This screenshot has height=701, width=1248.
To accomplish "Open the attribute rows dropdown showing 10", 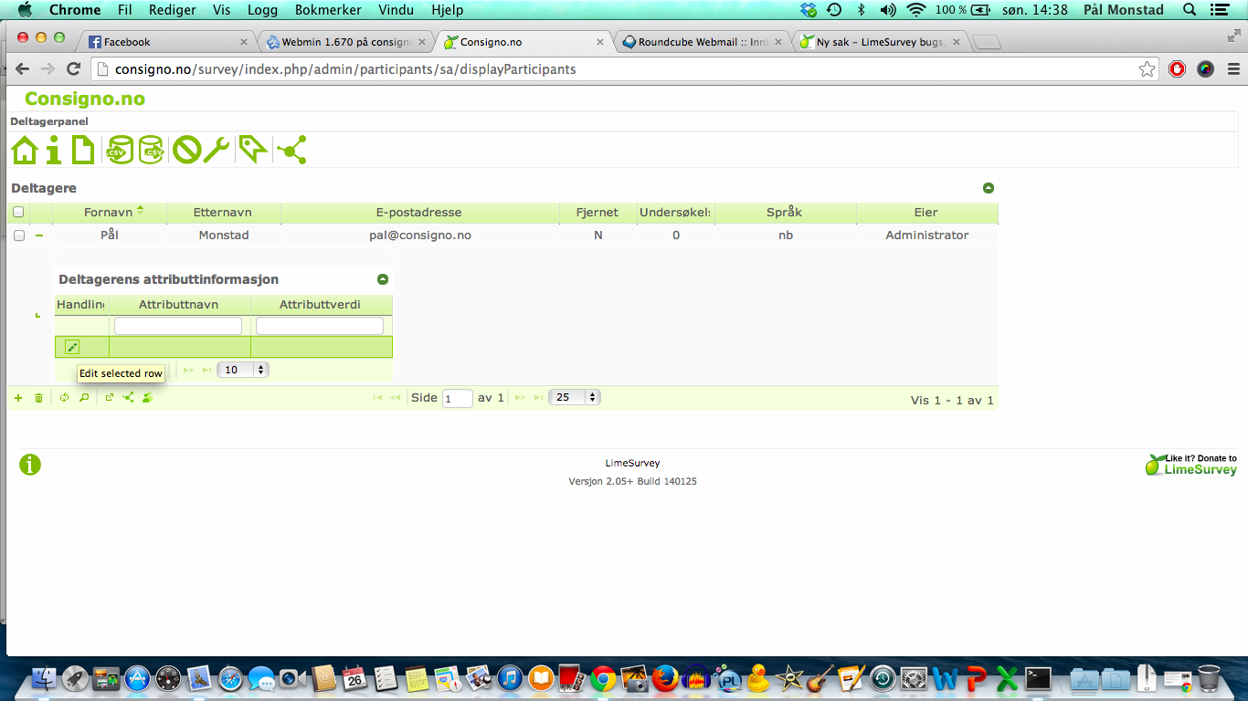I will point(242,370).
